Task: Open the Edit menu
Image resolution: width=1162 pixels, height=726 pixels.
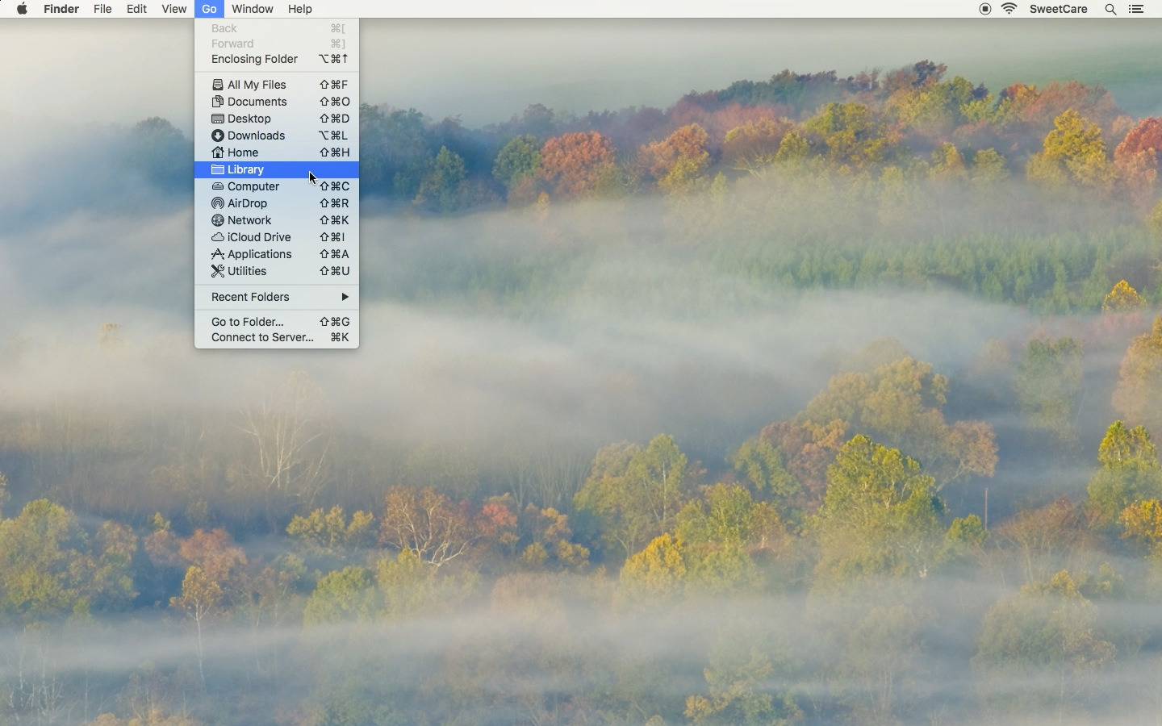Action: 136,9
